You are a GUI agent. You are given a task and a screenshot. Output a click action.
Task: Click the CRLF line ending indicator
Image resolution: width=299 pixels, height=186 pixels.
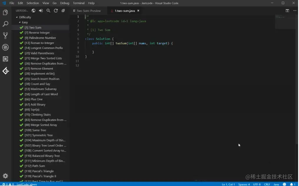coord(267,184)
